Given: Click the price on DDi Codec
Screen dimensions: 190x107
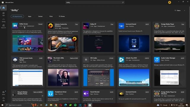Looking at the screenshot, I should click(111, 58).
